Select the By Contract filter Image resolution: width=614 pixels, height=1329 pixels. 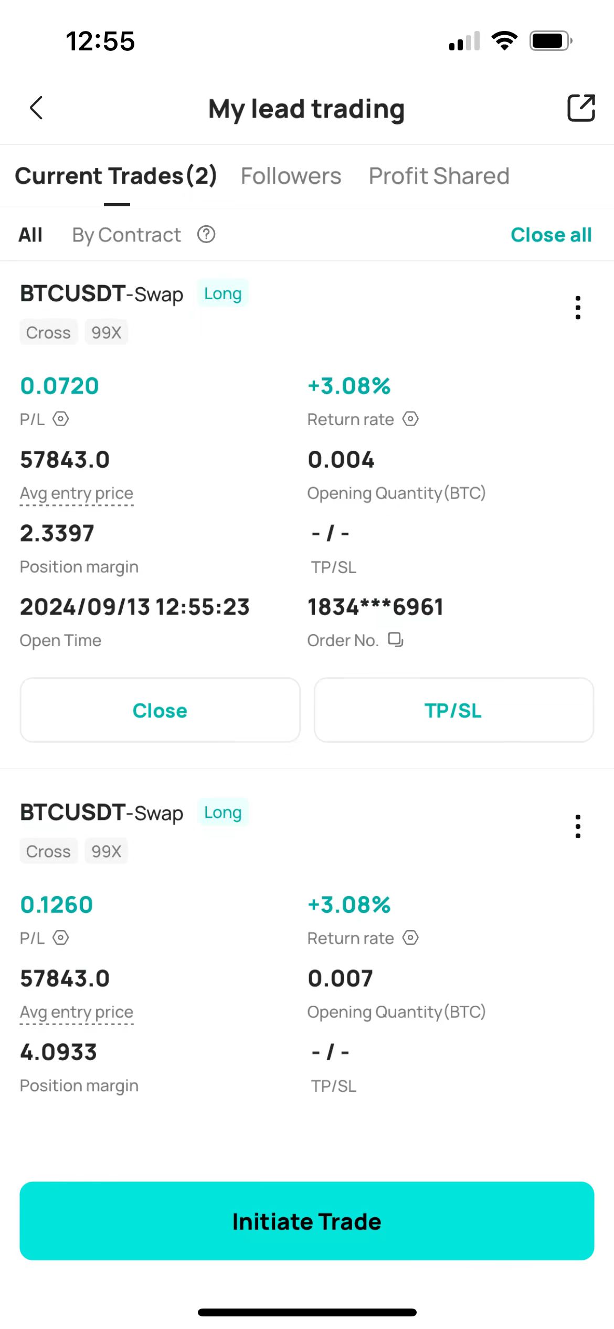[x=126, y=235]
